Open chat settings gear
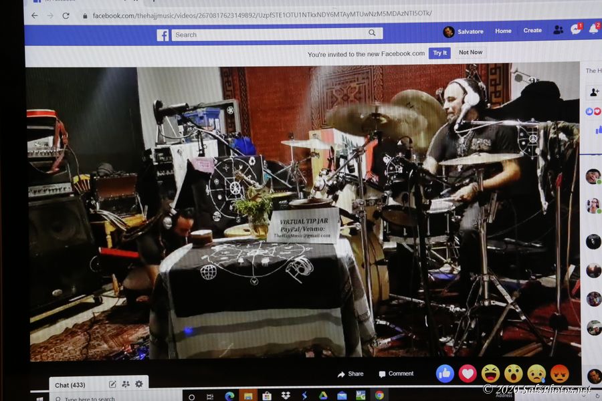602x401 pixels. coord(139,384)
